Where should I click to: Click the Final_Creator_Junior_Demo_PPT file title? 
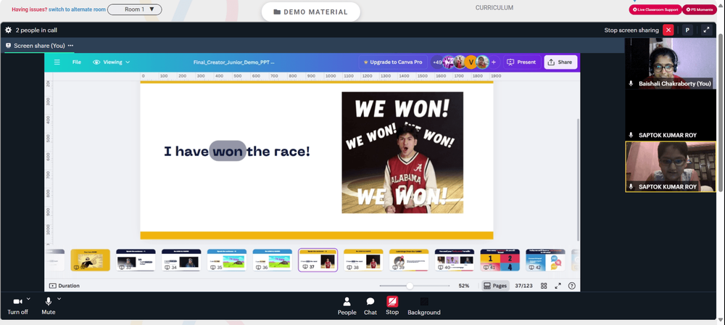234,62
